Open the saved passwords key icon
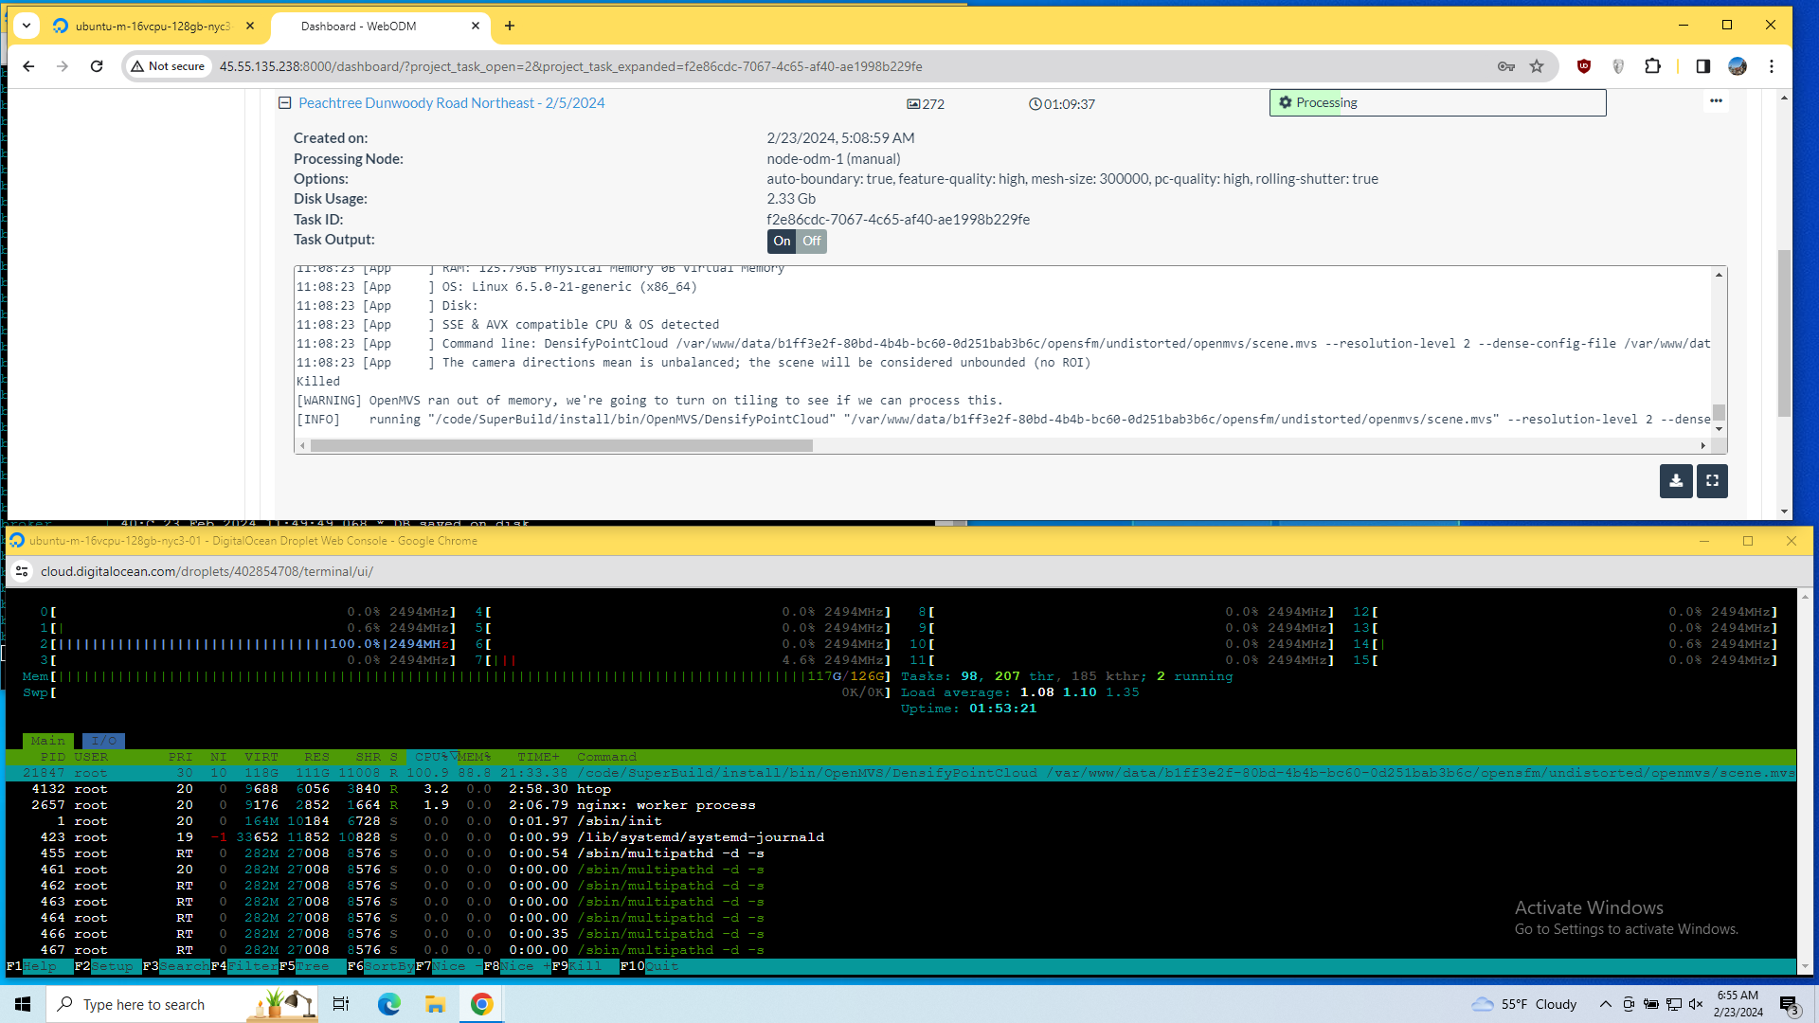Screen dimensions: 1819x1023 [1506, 66]
